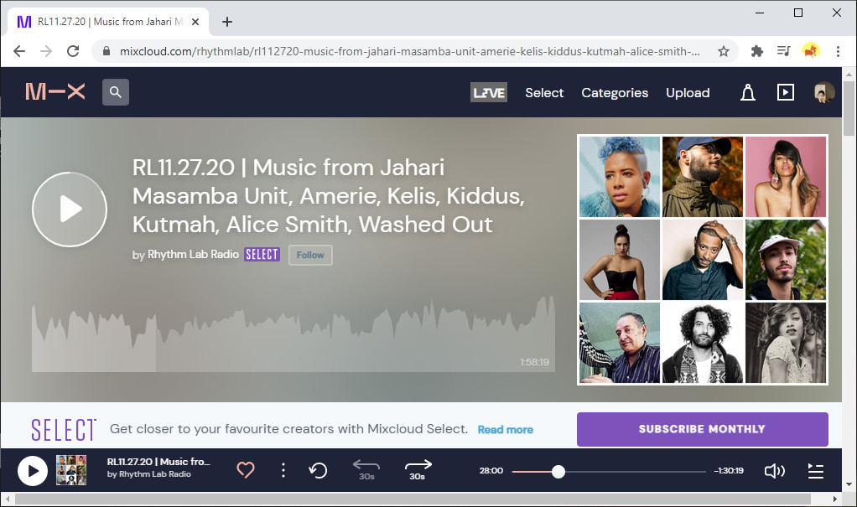Select the RL11.27.20 Mixcloud browser tab
Screen dimensions: 857x507
pyautogui.click(x=108, y=22)
